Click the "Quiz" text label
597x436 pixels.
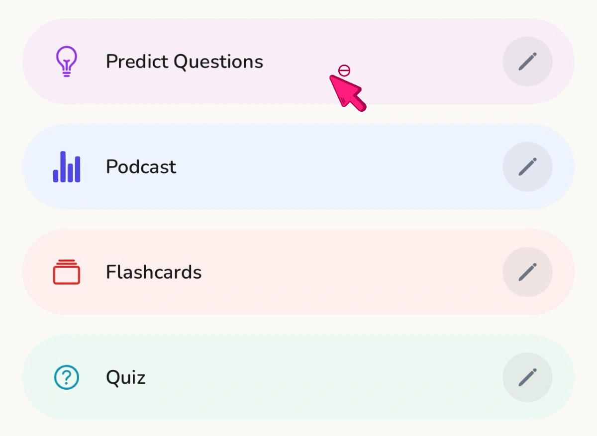pyautogui.click(x=126, y=377)
